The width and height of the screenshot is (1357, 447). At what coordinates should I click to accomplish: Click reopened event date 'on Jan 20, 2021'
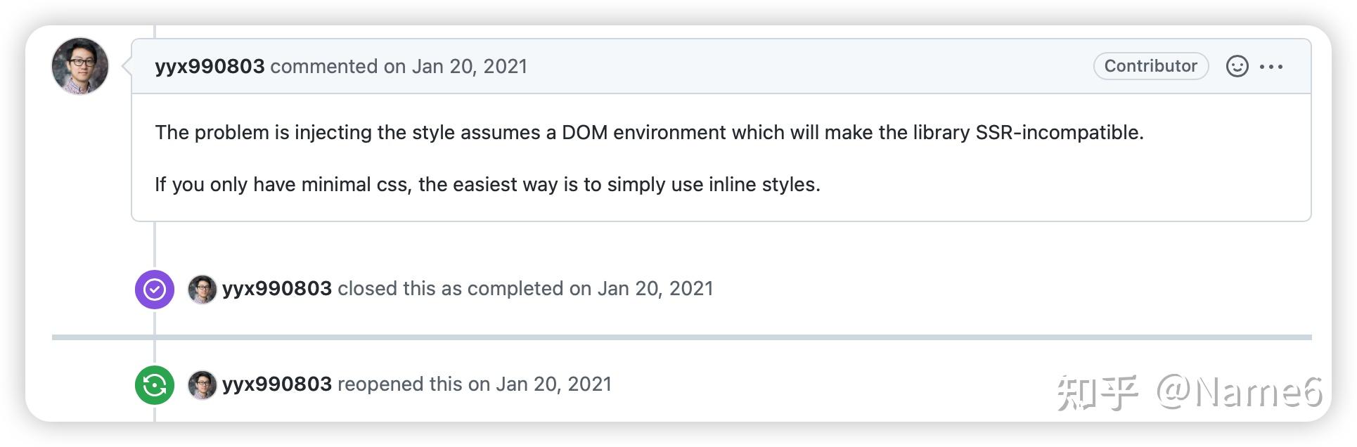pyautogui.click(x=540, y=384)
